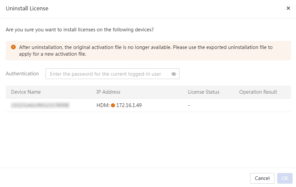Toggle password visibility eye icon
The width and height of the screenshot is (296, 187).
tap(174, 74)
